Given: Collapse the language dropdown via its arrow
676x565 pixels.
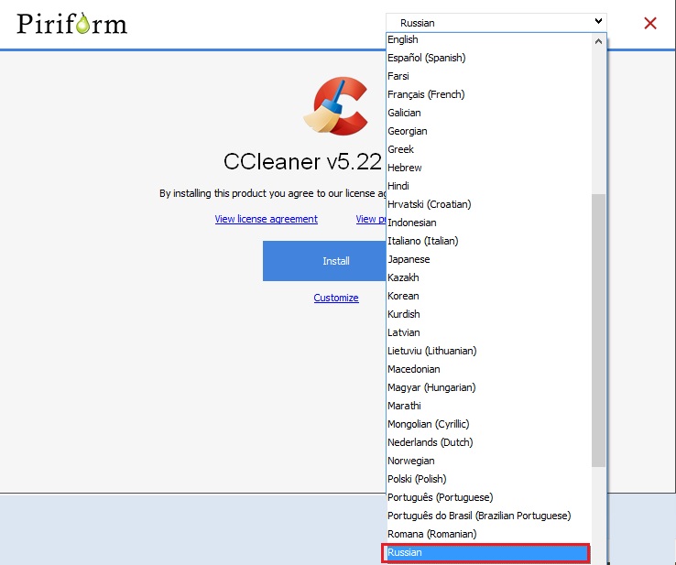Looking at the screenshot, I should point(598,21).
